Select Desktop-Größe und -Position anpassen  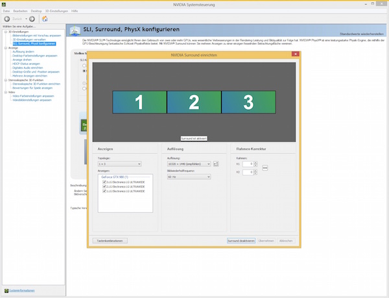coord(36,72)
